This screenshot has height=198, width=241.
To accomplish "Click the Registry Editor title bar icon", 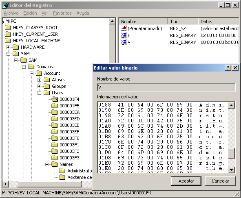I will click(6, 5).
